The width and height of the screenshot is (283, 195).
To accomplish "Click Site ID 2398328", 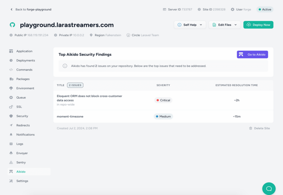I will click(214, 10).
